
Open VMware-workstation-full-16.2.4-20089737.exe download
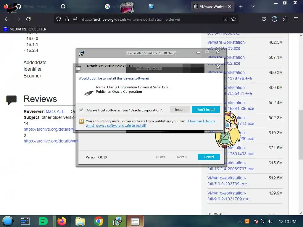click(231, 166)
